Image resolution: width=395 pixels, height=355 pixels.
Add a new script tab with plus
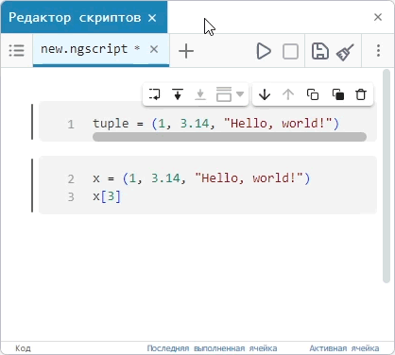(x=186, y=51)
